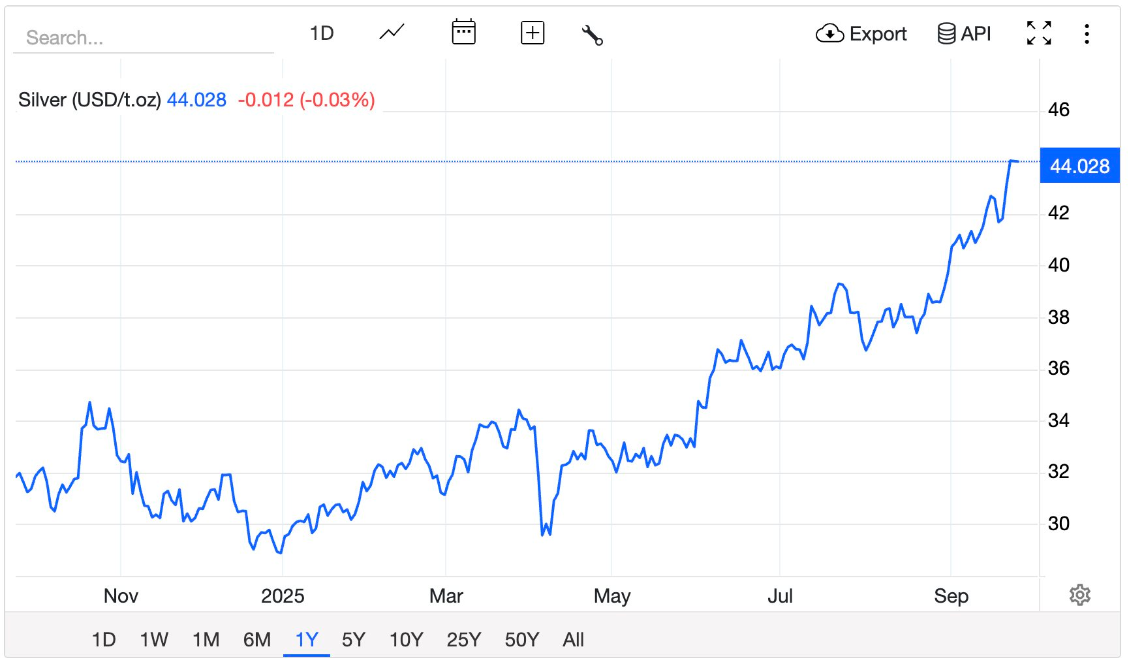Screen dimensions: 1129x666
Task: Open chart settings gear icon
Action: point(1079,595)
